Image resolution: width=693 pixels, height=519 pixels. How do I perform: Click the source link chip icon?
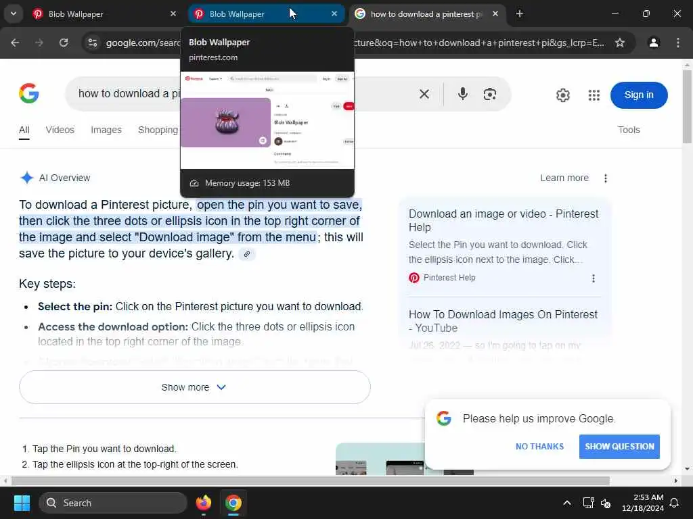coord(246,254)
